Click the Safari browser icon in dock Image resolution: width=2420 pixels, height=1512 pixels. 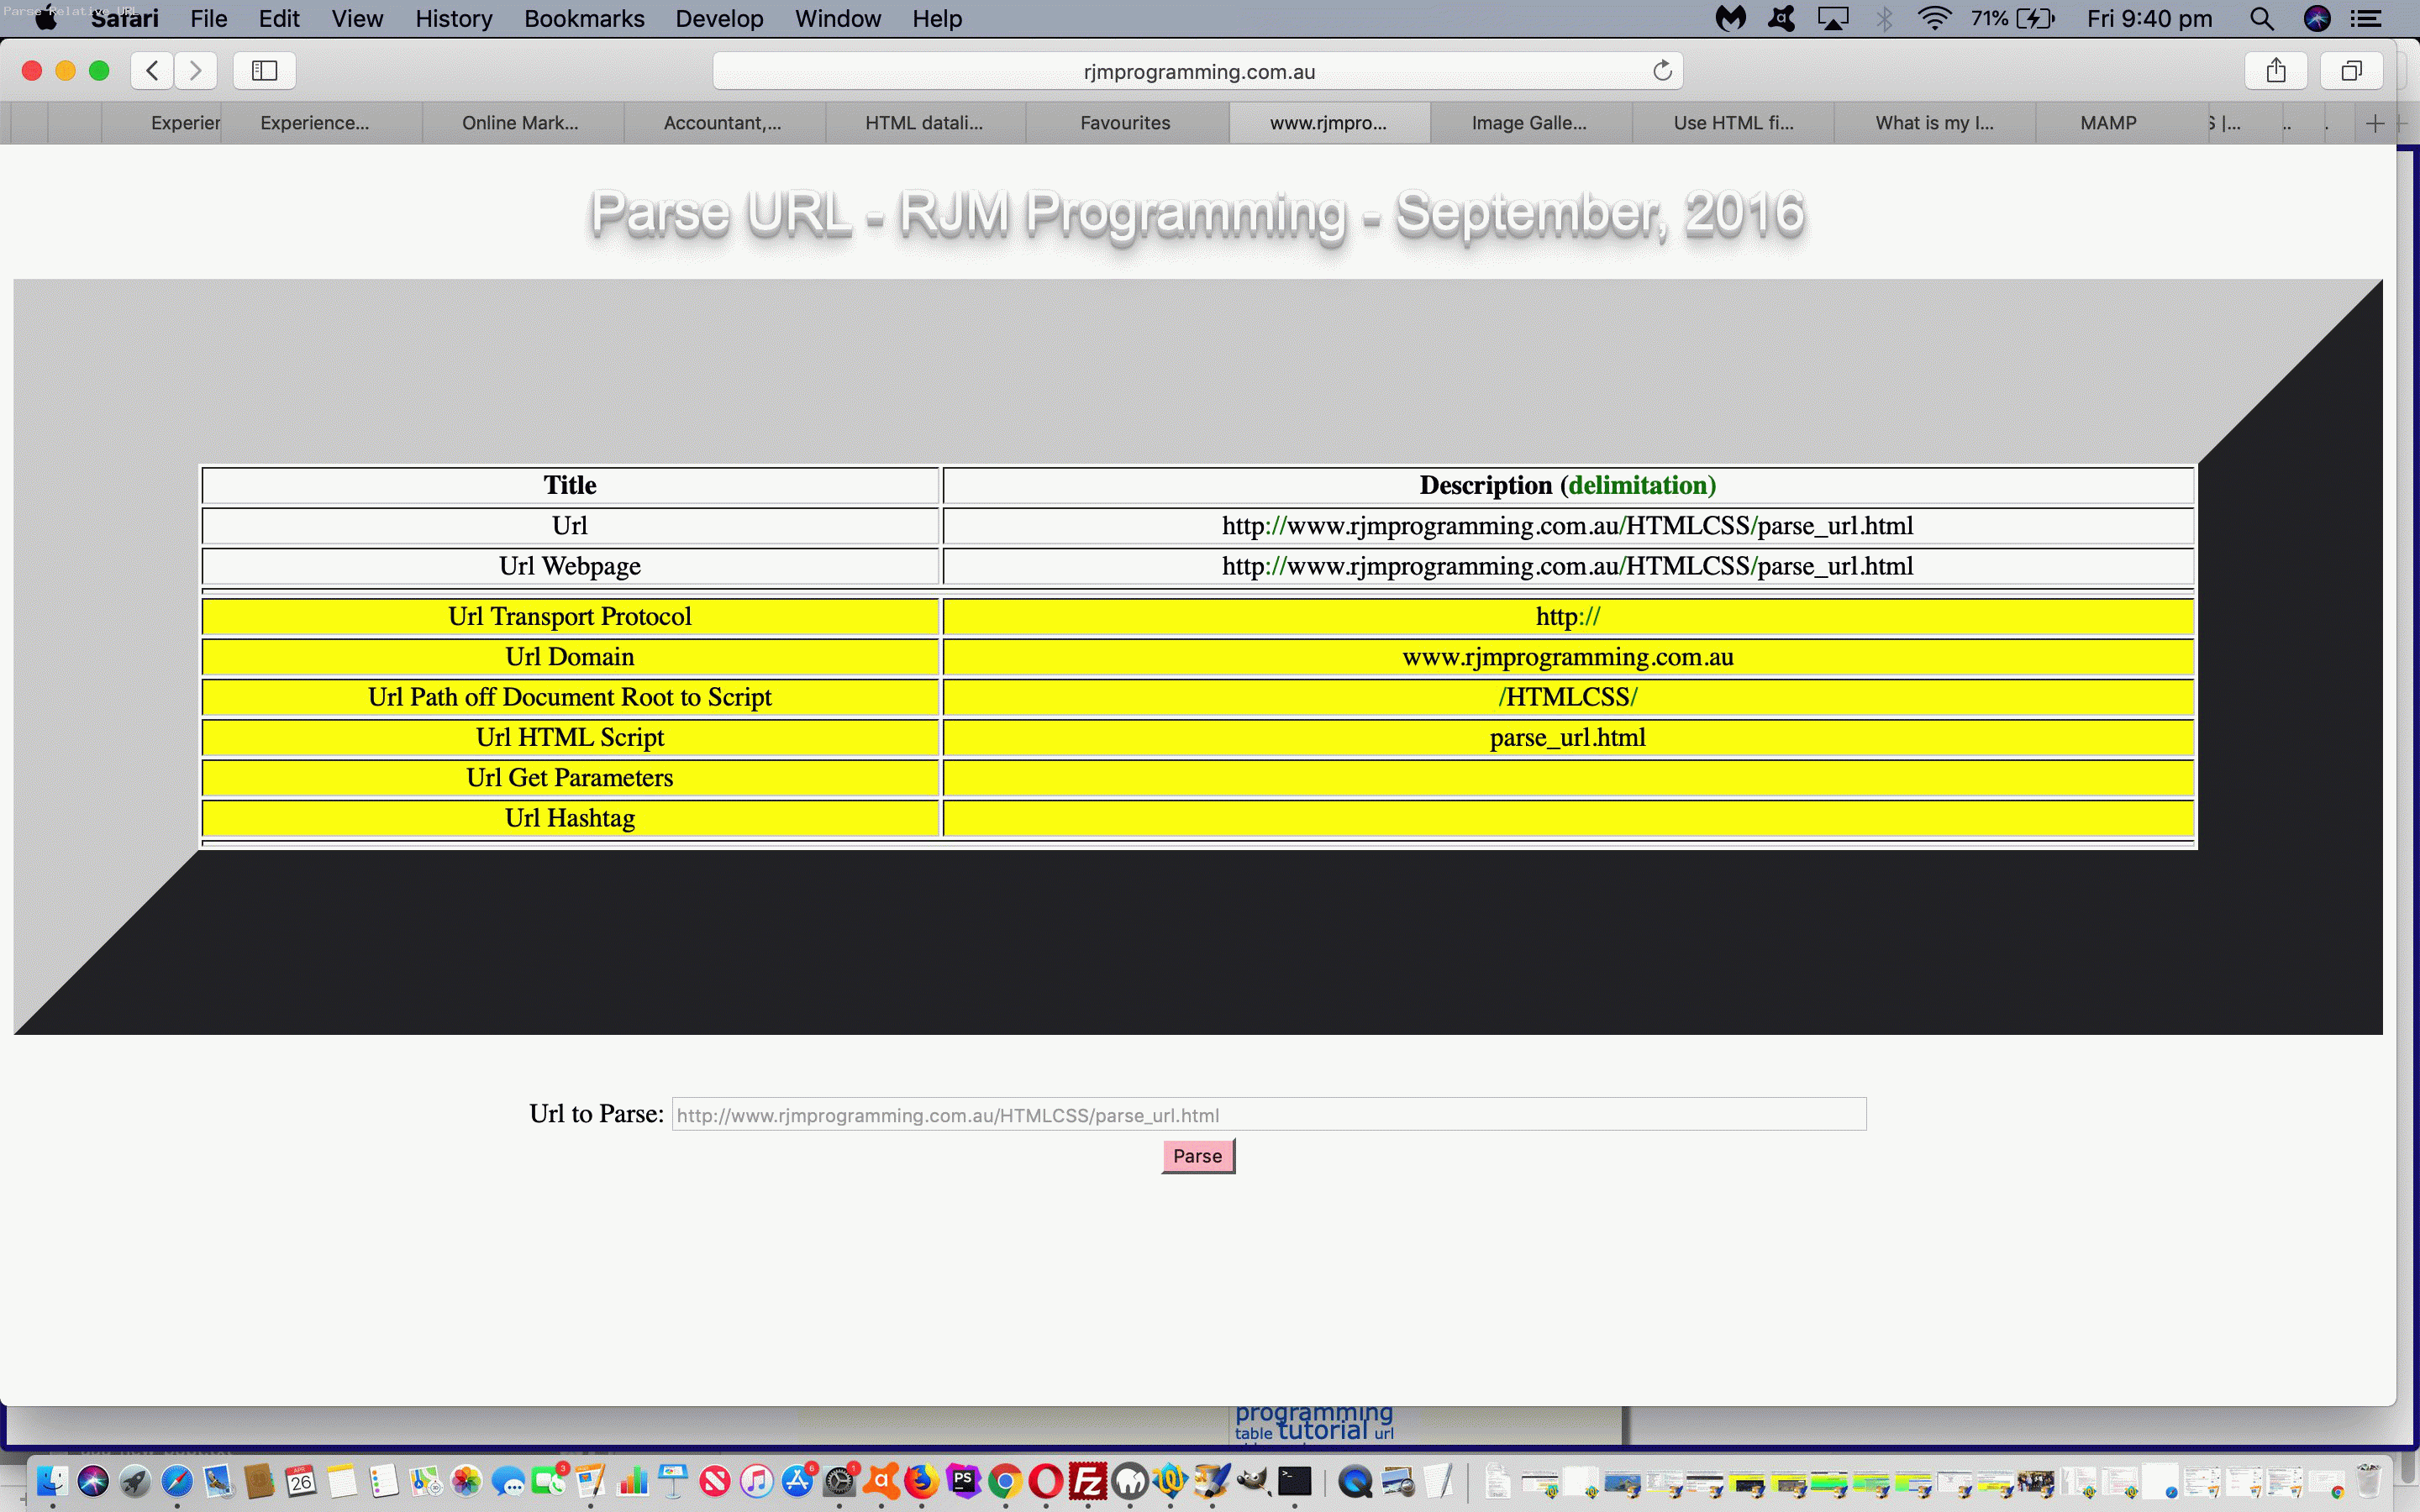[174, 1481]
